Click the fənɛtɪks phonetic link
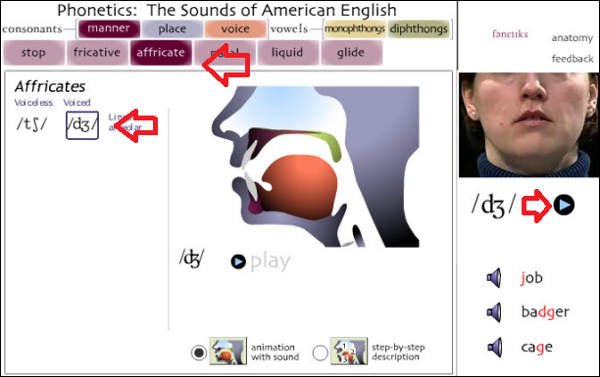This screenshot has width=600, height=377. (510, 34)
